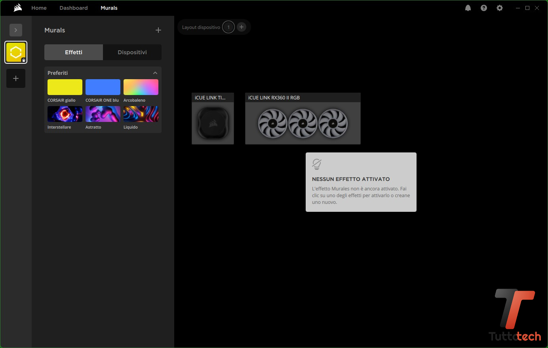Select the Effetti tab

(x=74, y=52)
